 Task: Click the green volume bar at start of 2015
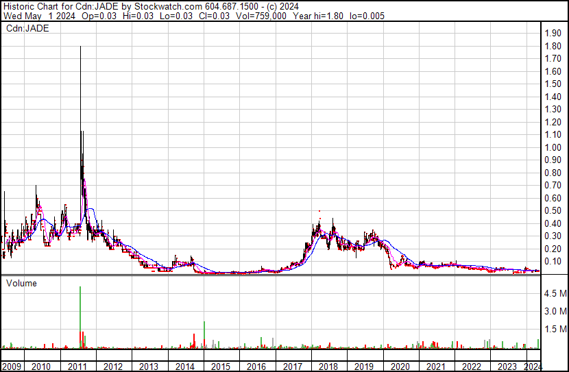click(x=204, y=335)
